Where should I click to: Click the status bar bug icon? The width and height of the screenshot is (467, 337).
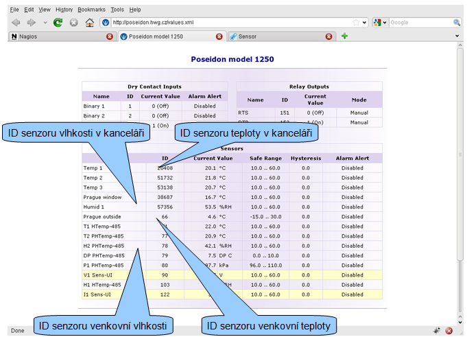click(x=437, y=330)
